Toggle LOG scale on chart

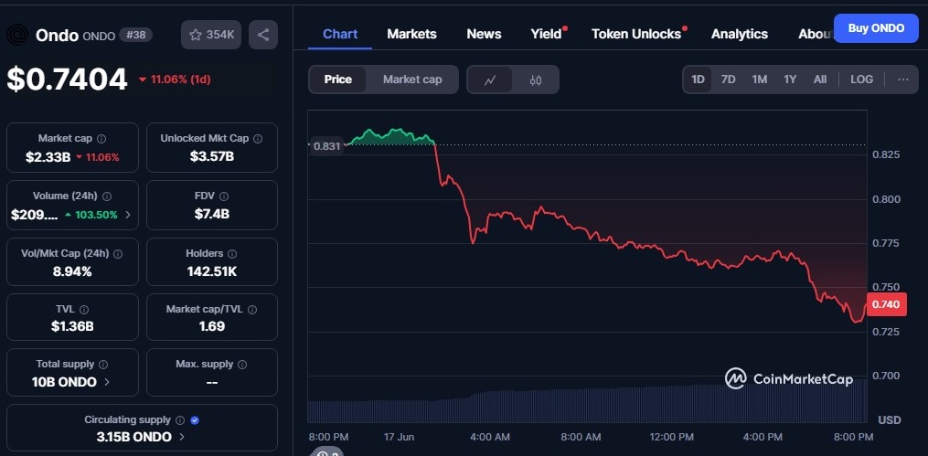[861, 80]
